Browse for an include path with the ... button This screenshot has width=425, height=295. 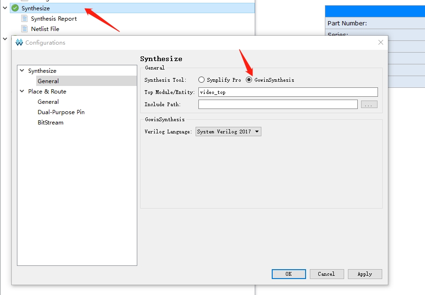369,104
